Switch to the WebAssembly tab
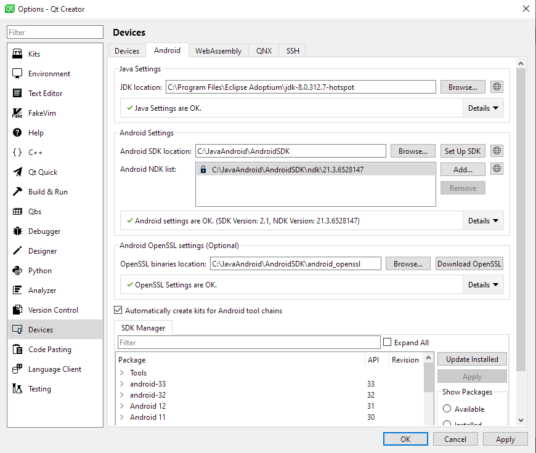536x453 pixels. (x=218, y=51)
